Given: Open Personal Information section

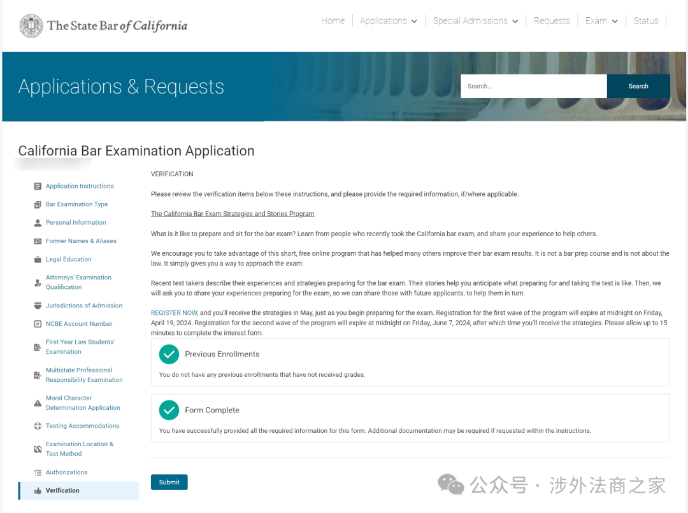Looking at the screenshot, I should click(x=76, y=223).
